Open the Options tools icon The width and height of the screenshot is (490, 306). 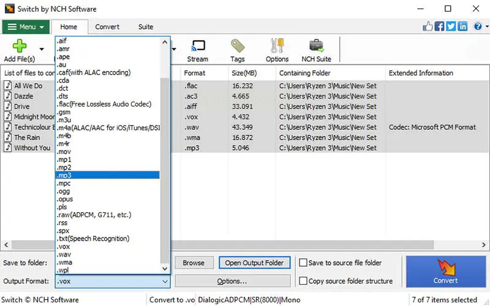coord(277,47)
